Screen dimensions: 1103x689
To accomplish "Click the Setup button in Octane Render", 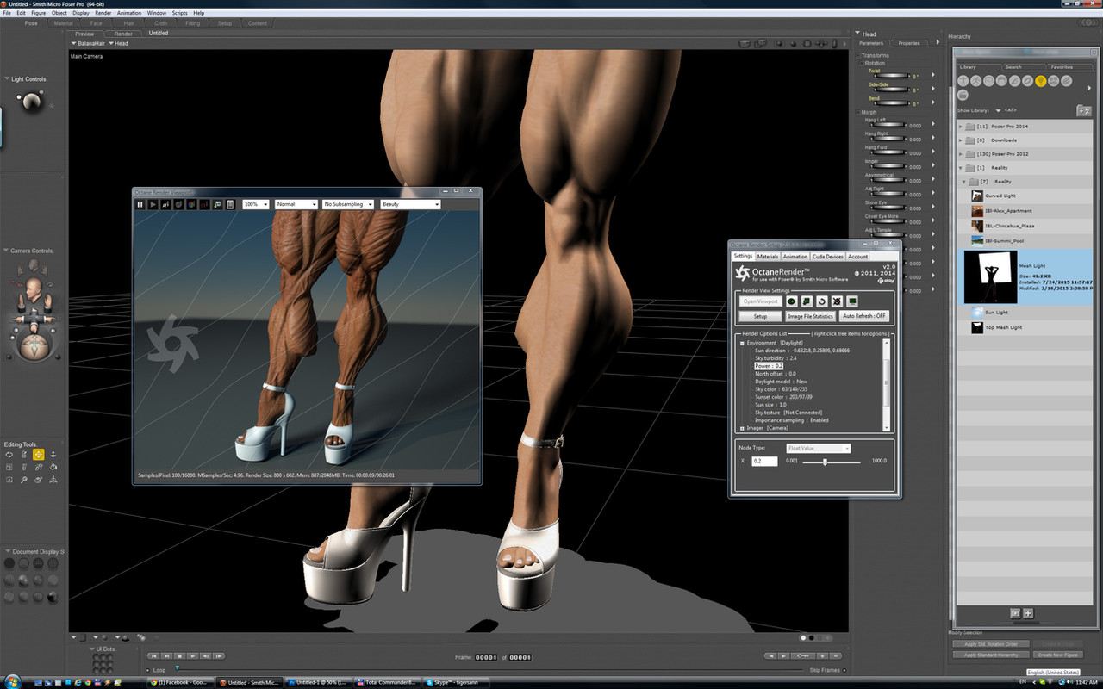I will coord(760,316).
